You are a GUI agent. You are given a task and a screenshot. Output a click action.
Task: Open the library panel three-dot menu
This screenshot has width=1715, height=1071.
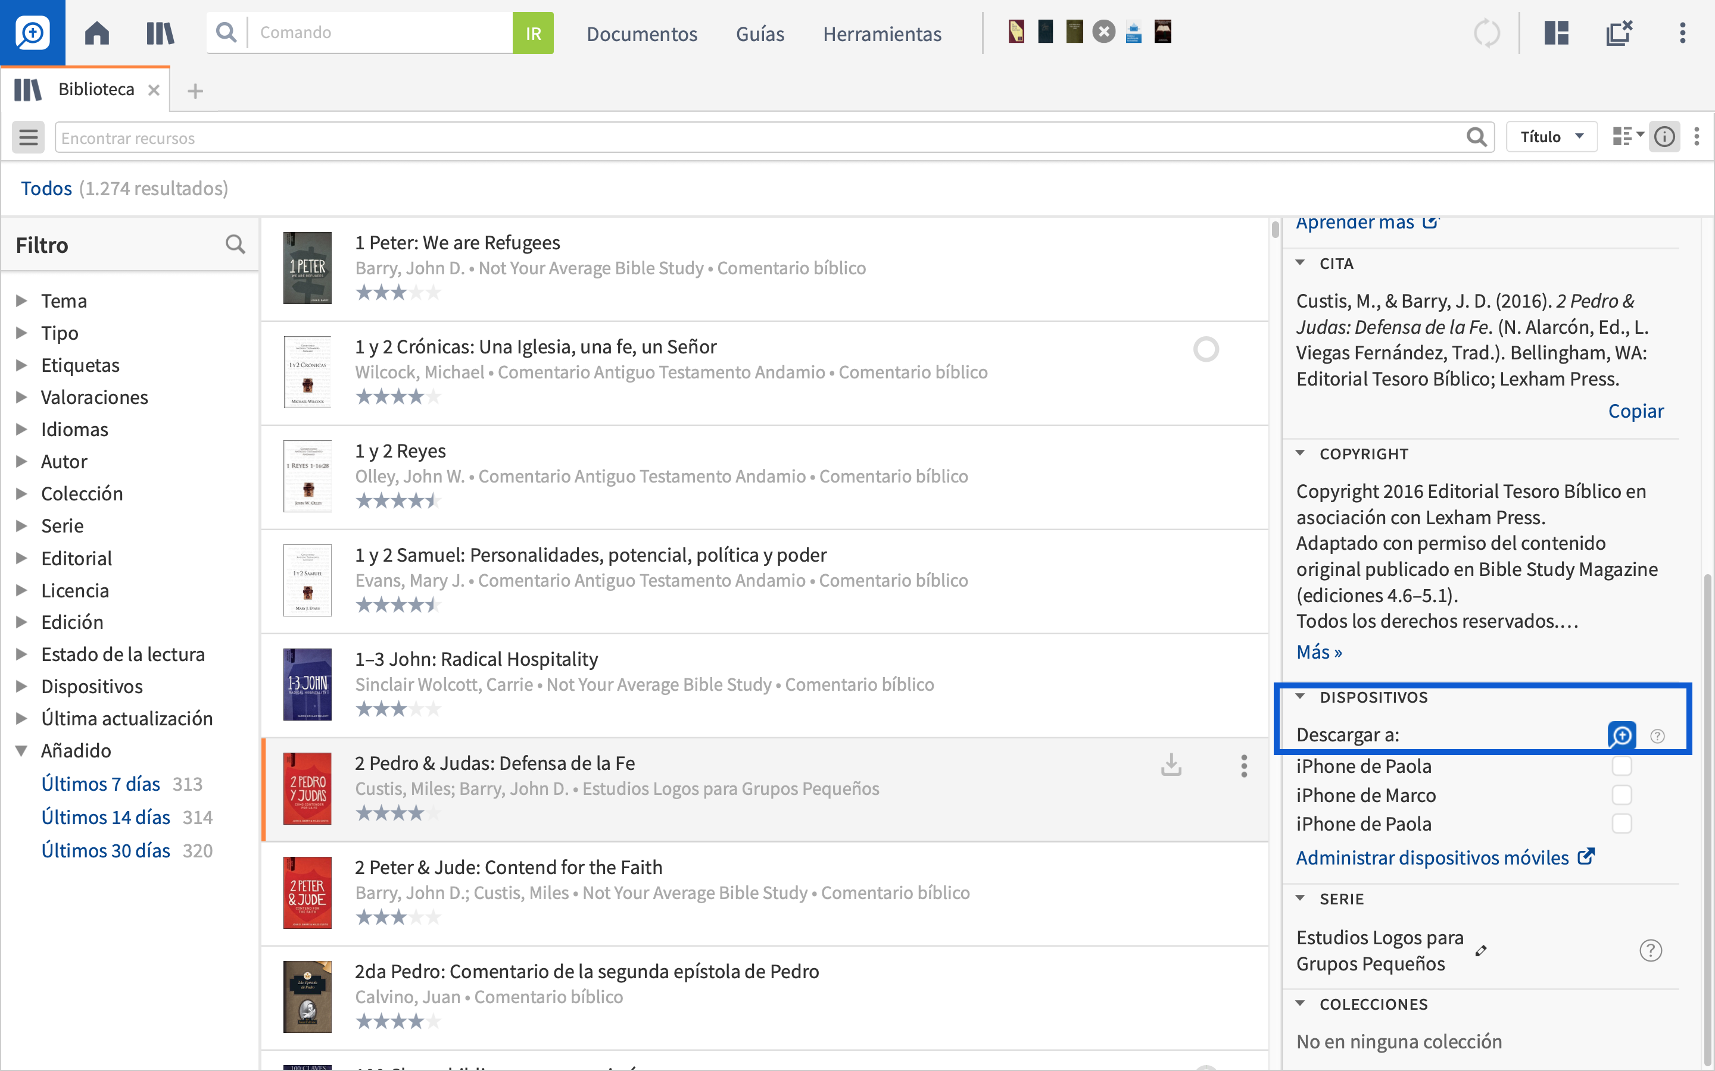1697,137
